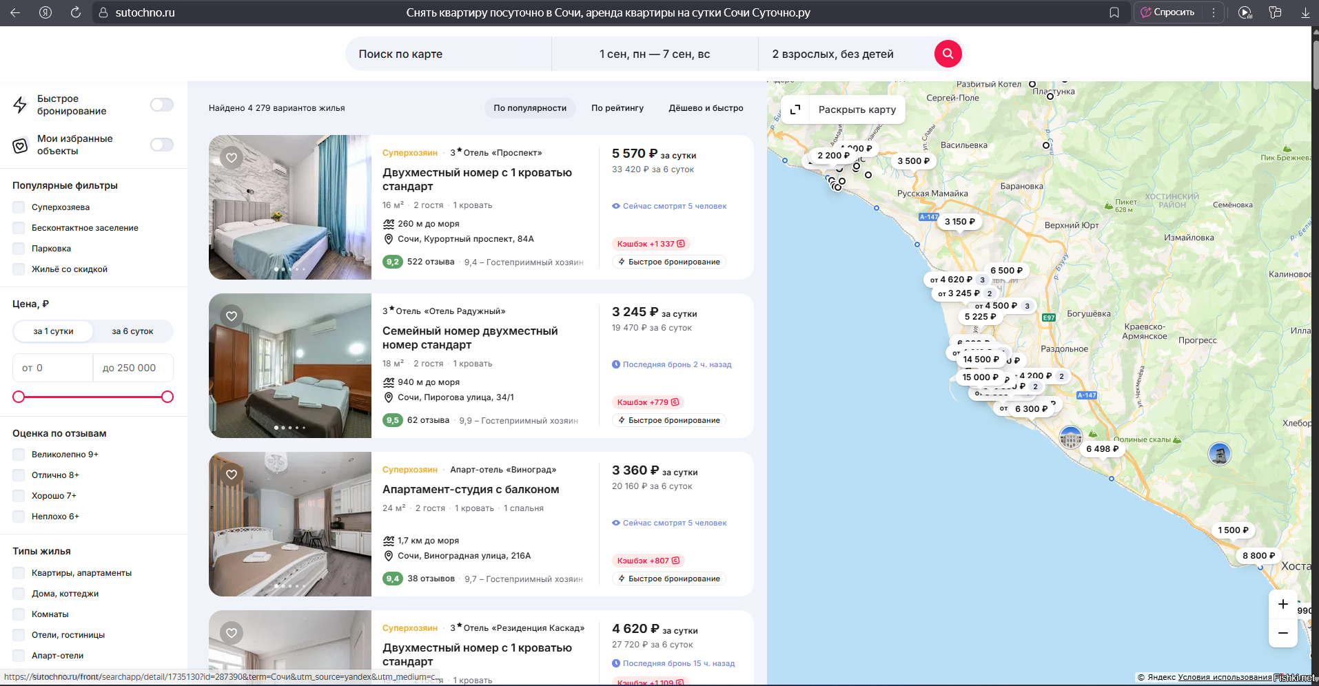Image resolution: width=1319 pixels, height=686 pixels.
Task: Zoom out on the map
Action: tap(1283, 633)
